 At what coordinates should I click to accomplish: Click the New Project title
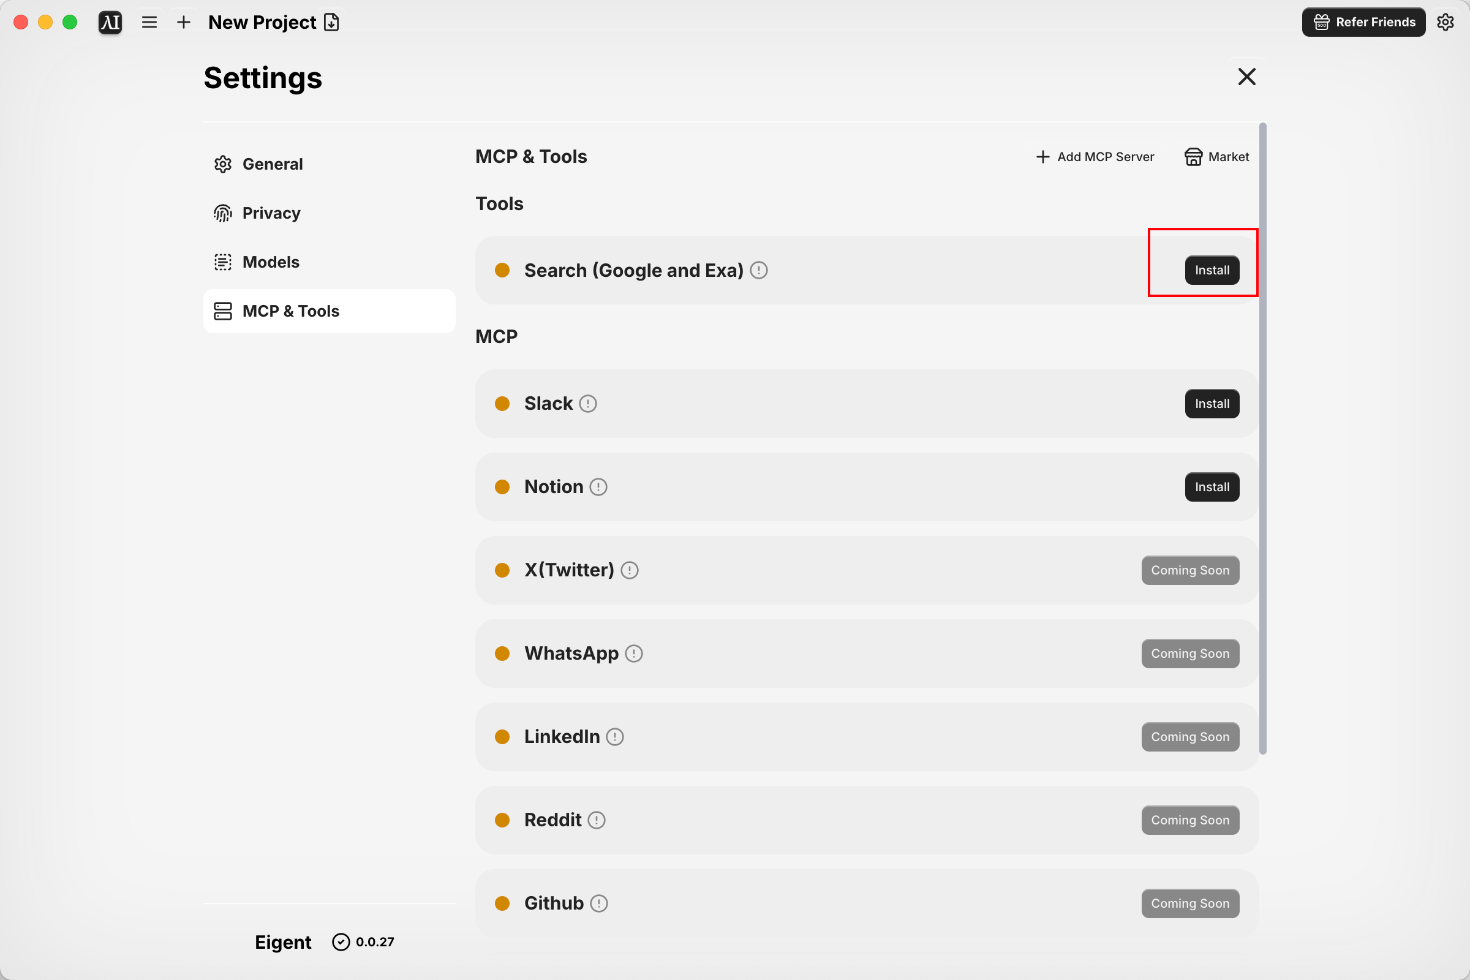point(262,23)
